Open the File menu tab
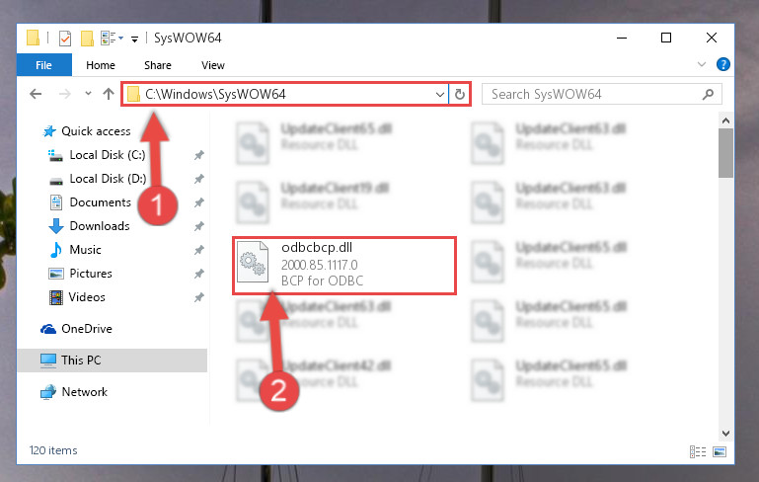The width and height of the screenshot is (759, 482). (x=43, y=65)
